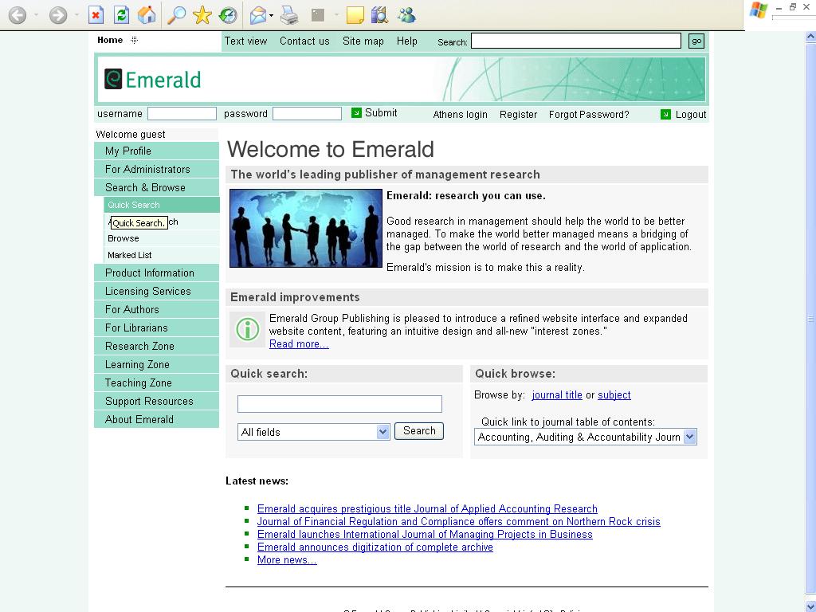Click the yellow Discuss note icon
Screen dimensions: 816x612
[x=355, y=15]
